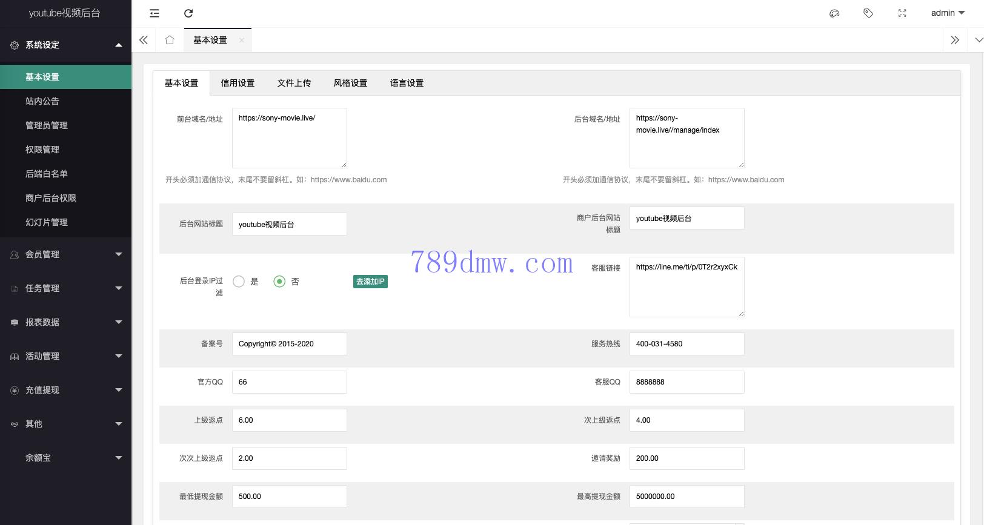Click the 去添加IP button

click(x=370, y=282)
